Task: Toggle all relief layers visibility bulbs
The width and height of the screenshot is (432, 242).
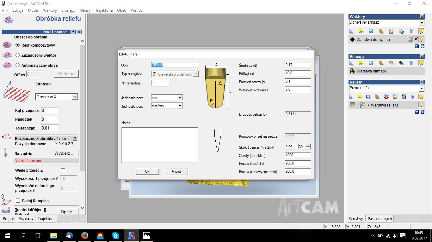Action: click(421, 97)
